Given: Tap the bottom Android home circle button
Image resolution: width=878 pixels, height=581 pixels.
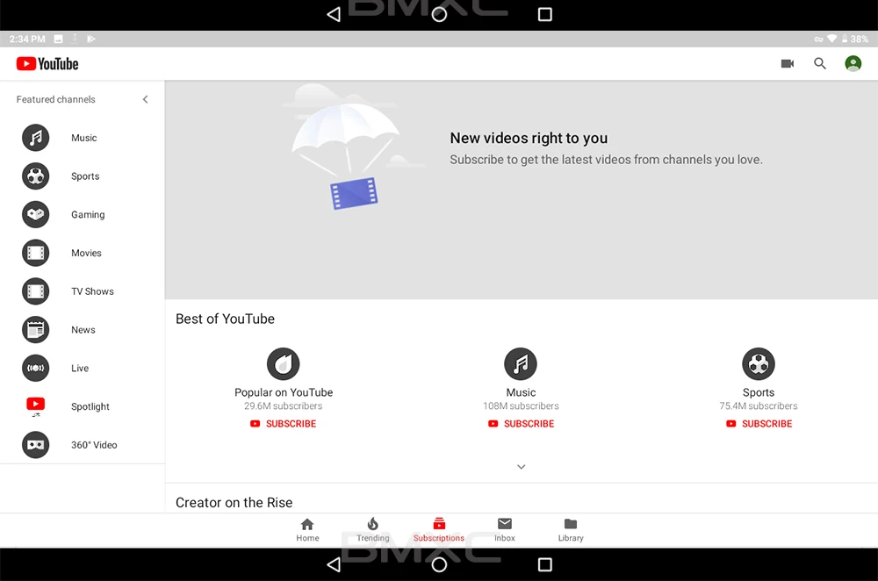Looking at the screenshot, I should [440, 564].
